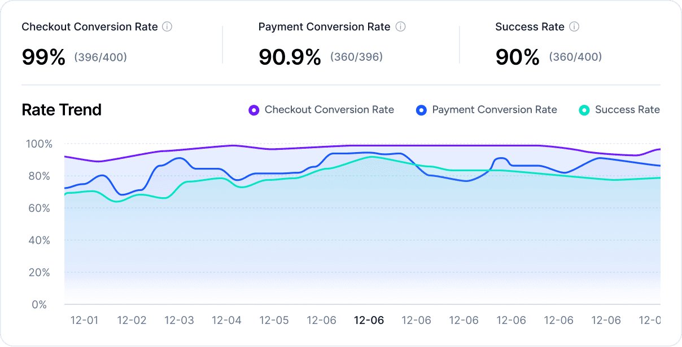Viewport: 682px width, 347px height.
Task: Select the purple Checkout Conversion Rate legend dot
Action: [x=253, y=109]
